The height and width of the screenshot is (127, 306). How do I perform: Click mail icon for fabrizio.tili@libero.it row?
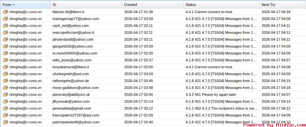pyautogui.click(x=6, y=12)
